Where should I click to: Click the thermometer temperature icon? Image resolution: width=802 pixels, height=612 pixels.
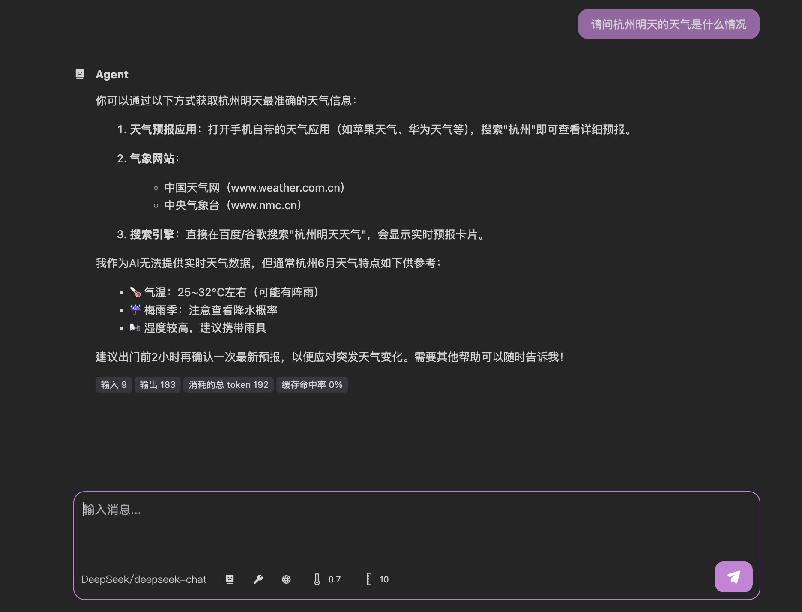coord(317,579)
